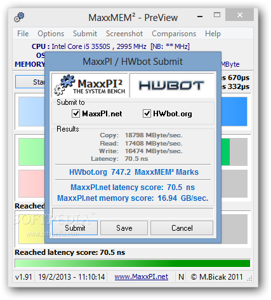
Task: Close the MaxxMEM² PreView window
Action: [239, 15]
